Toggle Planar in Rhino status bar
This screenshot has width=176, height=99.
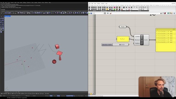(55, 96)
